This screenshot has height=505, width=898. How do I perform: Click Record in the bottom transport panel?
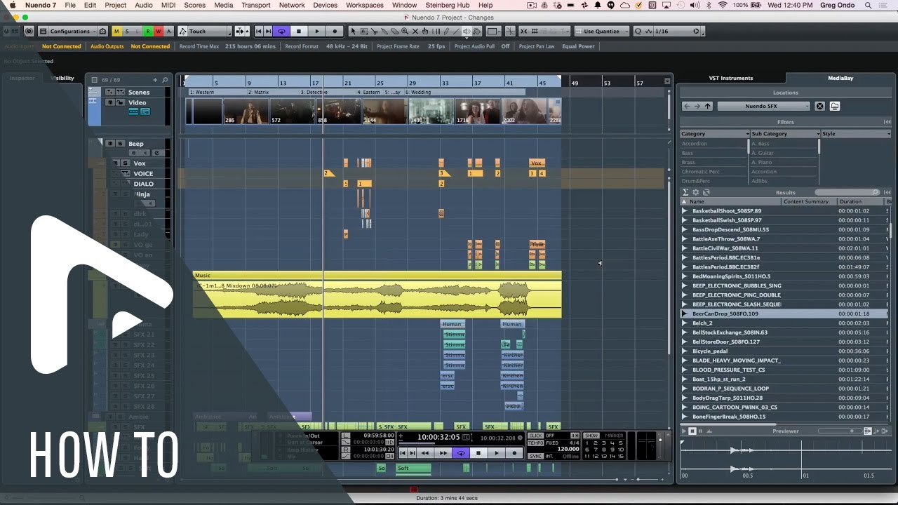514,453
